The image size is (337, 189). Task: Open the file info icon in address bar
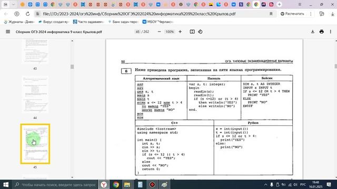point(37,14)
